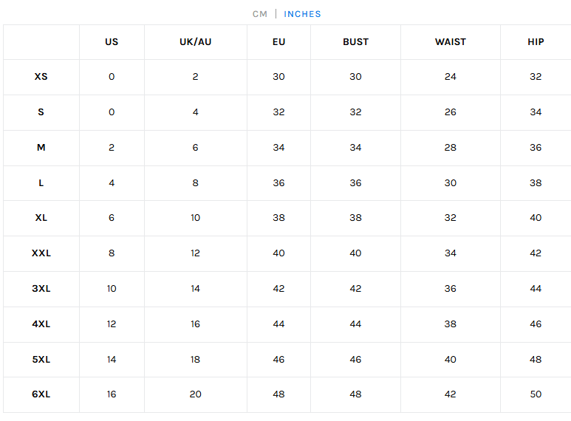Image resolution: width=571 pixels, height=421 pixels.
Task: Click the EU column header
Action: point(278,42)
